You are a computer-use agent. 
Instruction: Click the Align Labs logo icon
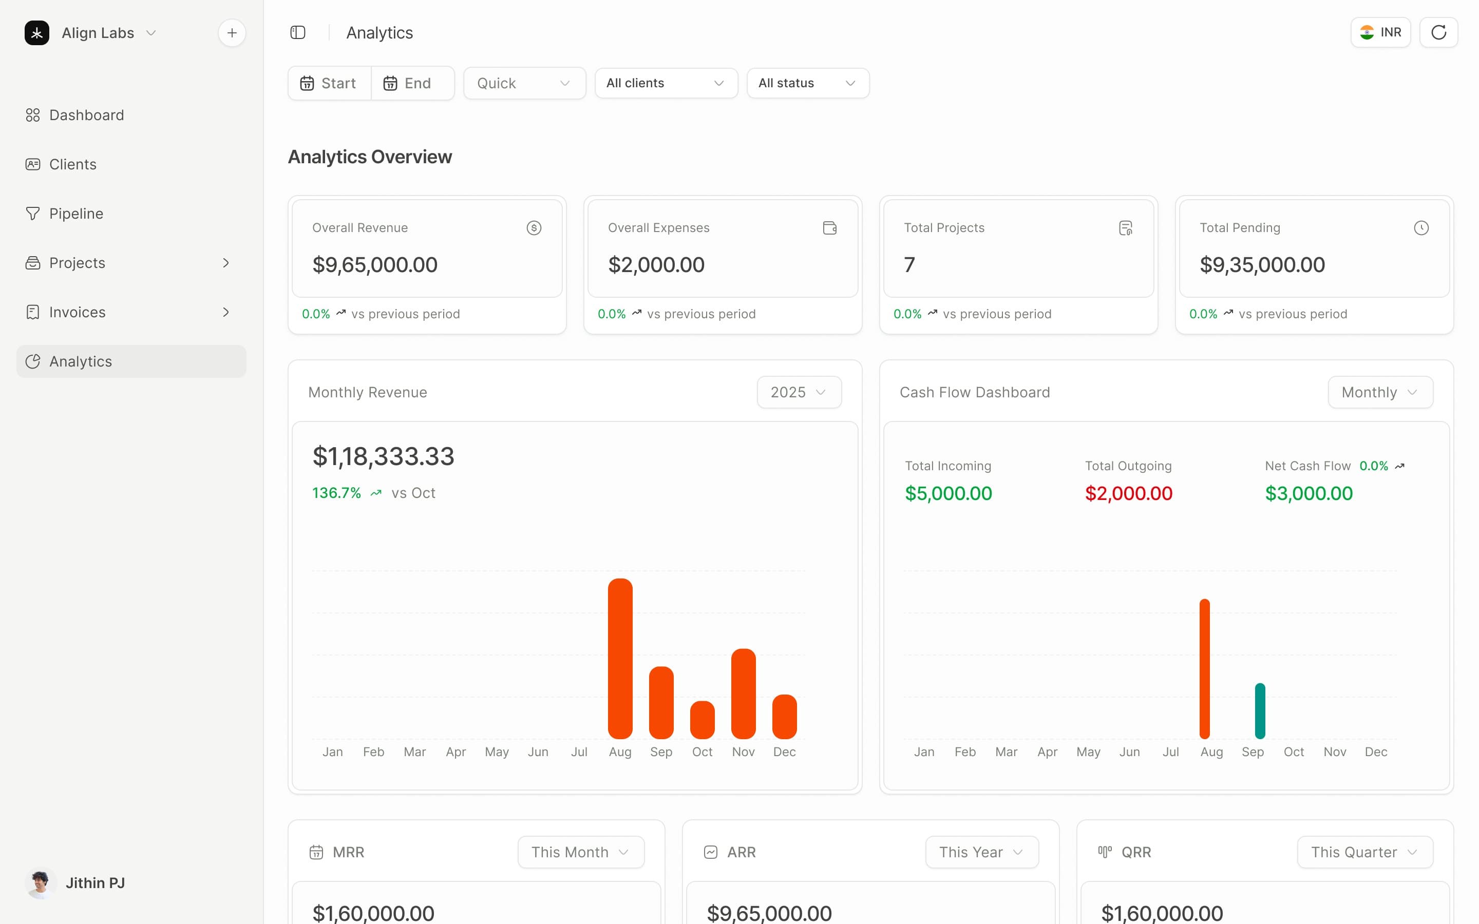36,33
